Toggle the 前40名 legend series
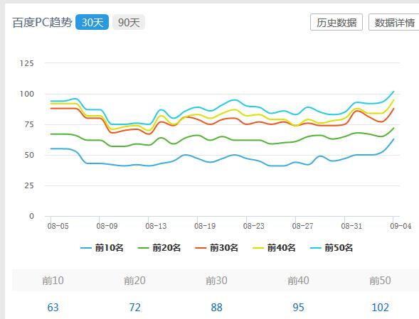419x319 pixels. point(274,248)
